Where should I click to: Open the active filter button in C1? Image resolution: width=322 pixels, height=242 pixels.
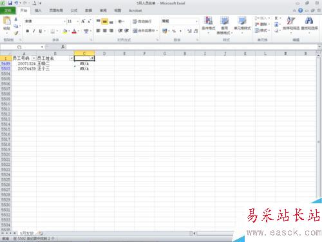click(x=91, y=58)
